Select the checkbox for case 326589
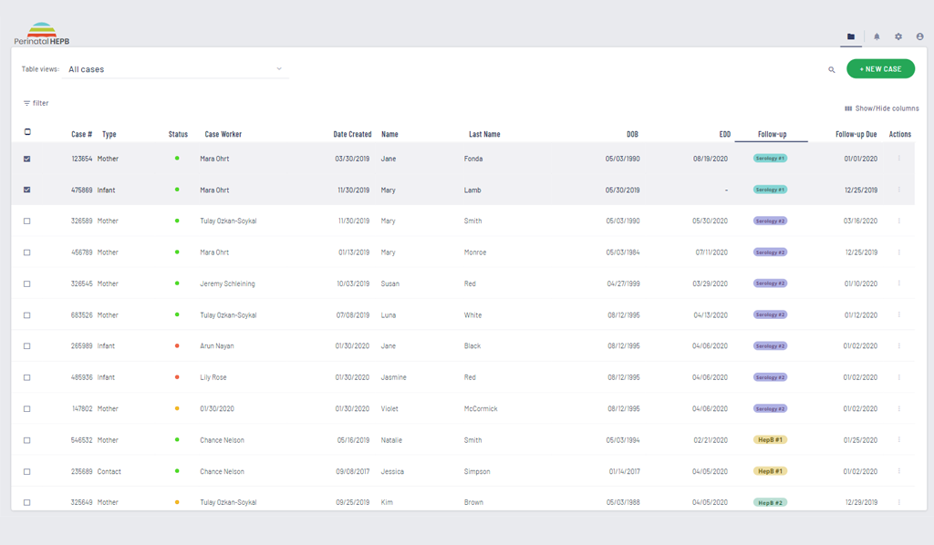Viewport: 934px width, 545px height. tap(26, 221)
